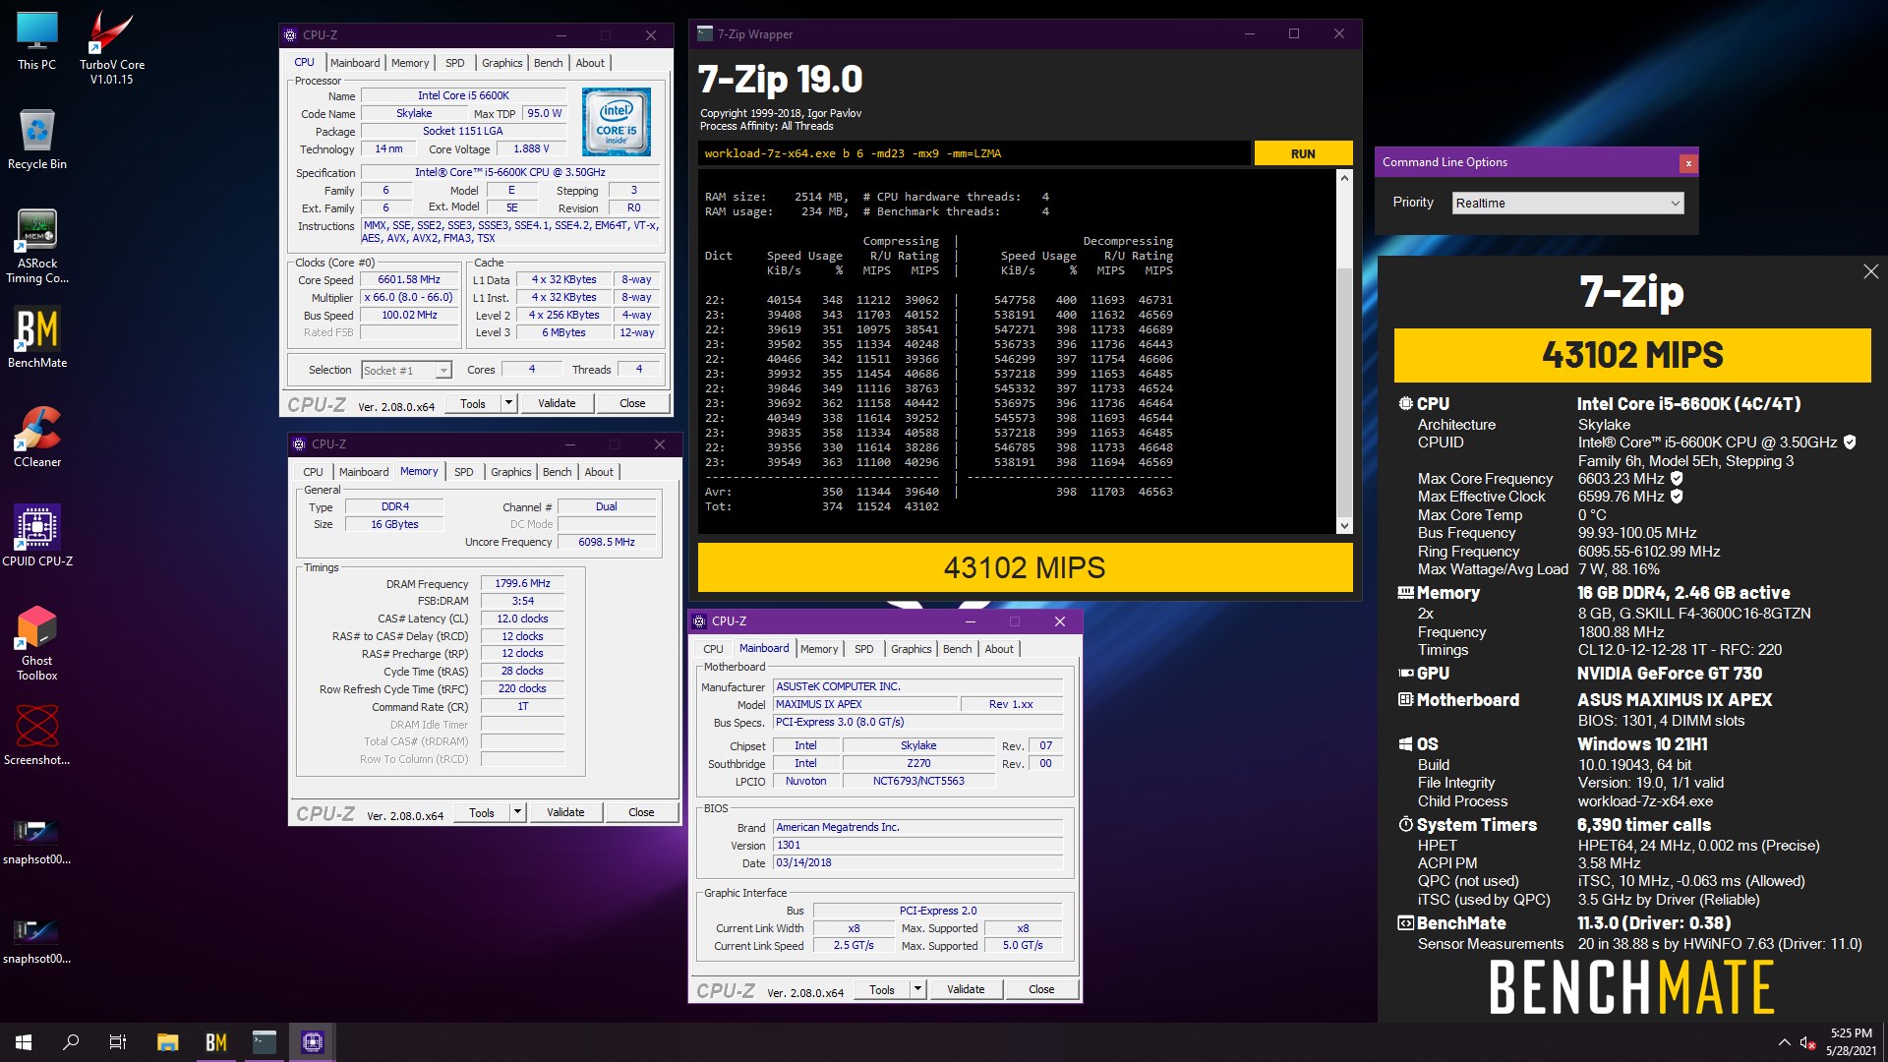This screenshot has width=1888, height=1062.
Task: Open CCleaner desktop icon
Action: [36, 437]
